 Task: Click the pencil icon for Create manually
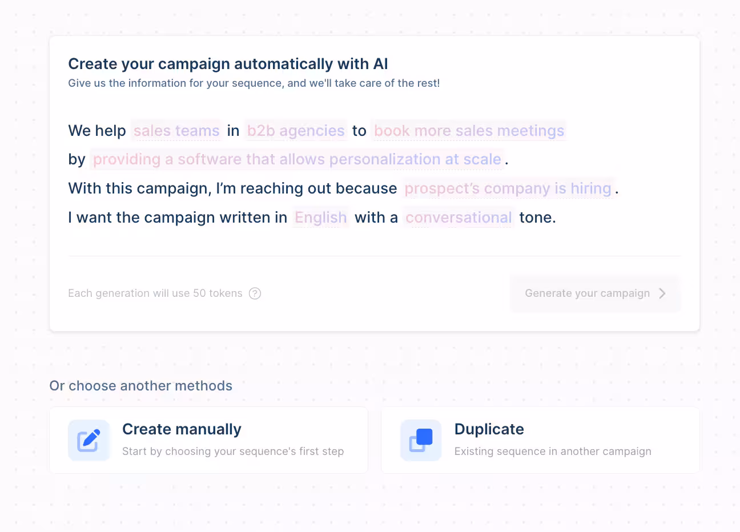point(89,440)
